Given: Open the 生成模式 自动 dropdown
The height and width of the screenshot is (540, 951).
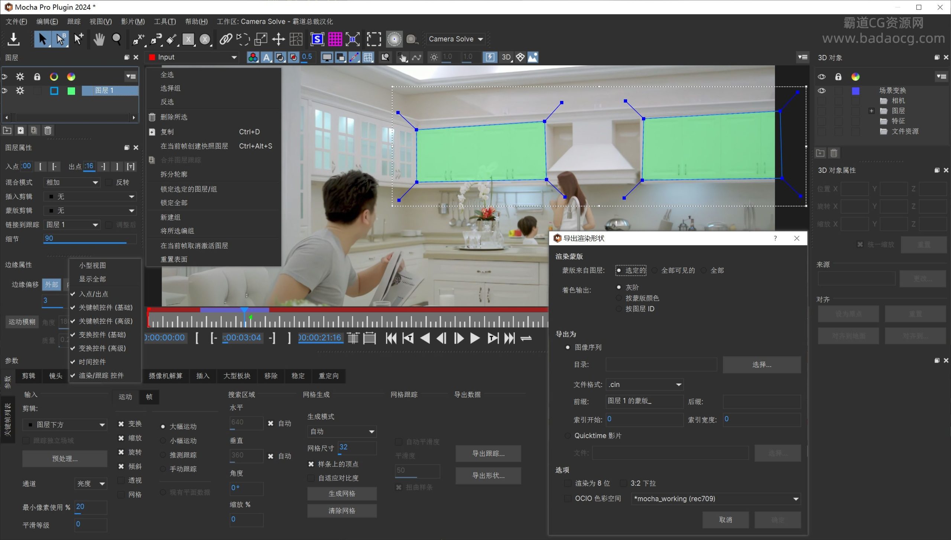Looking at the screenshot, I should [x=342, y=432].
